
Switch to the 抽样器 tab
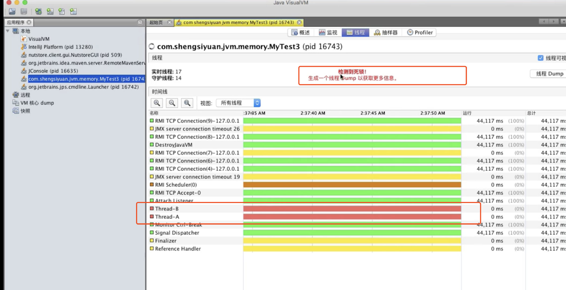[x=386, y=32]
